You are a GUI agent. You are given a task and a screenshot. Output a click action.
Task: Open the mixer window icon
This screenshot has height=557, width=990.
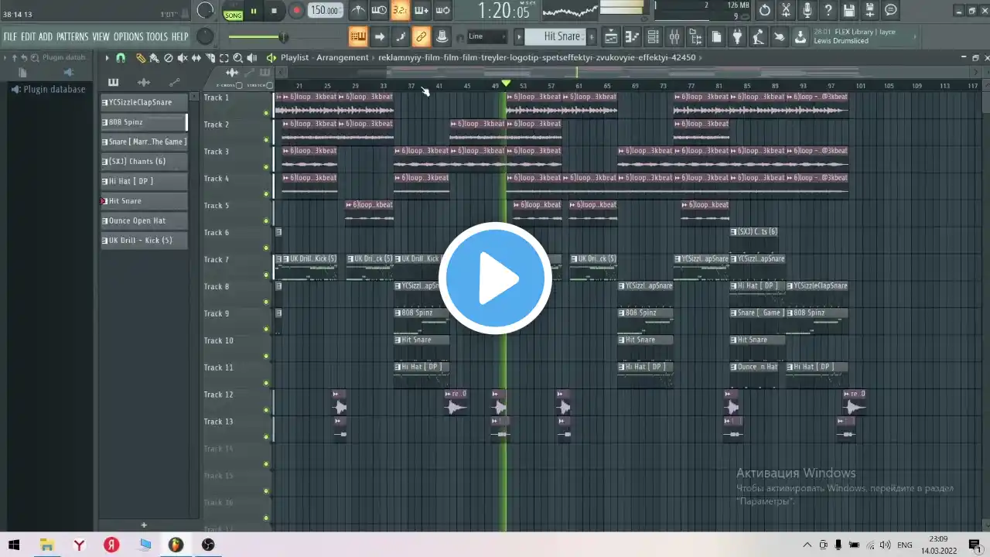[x=674, y=36]
